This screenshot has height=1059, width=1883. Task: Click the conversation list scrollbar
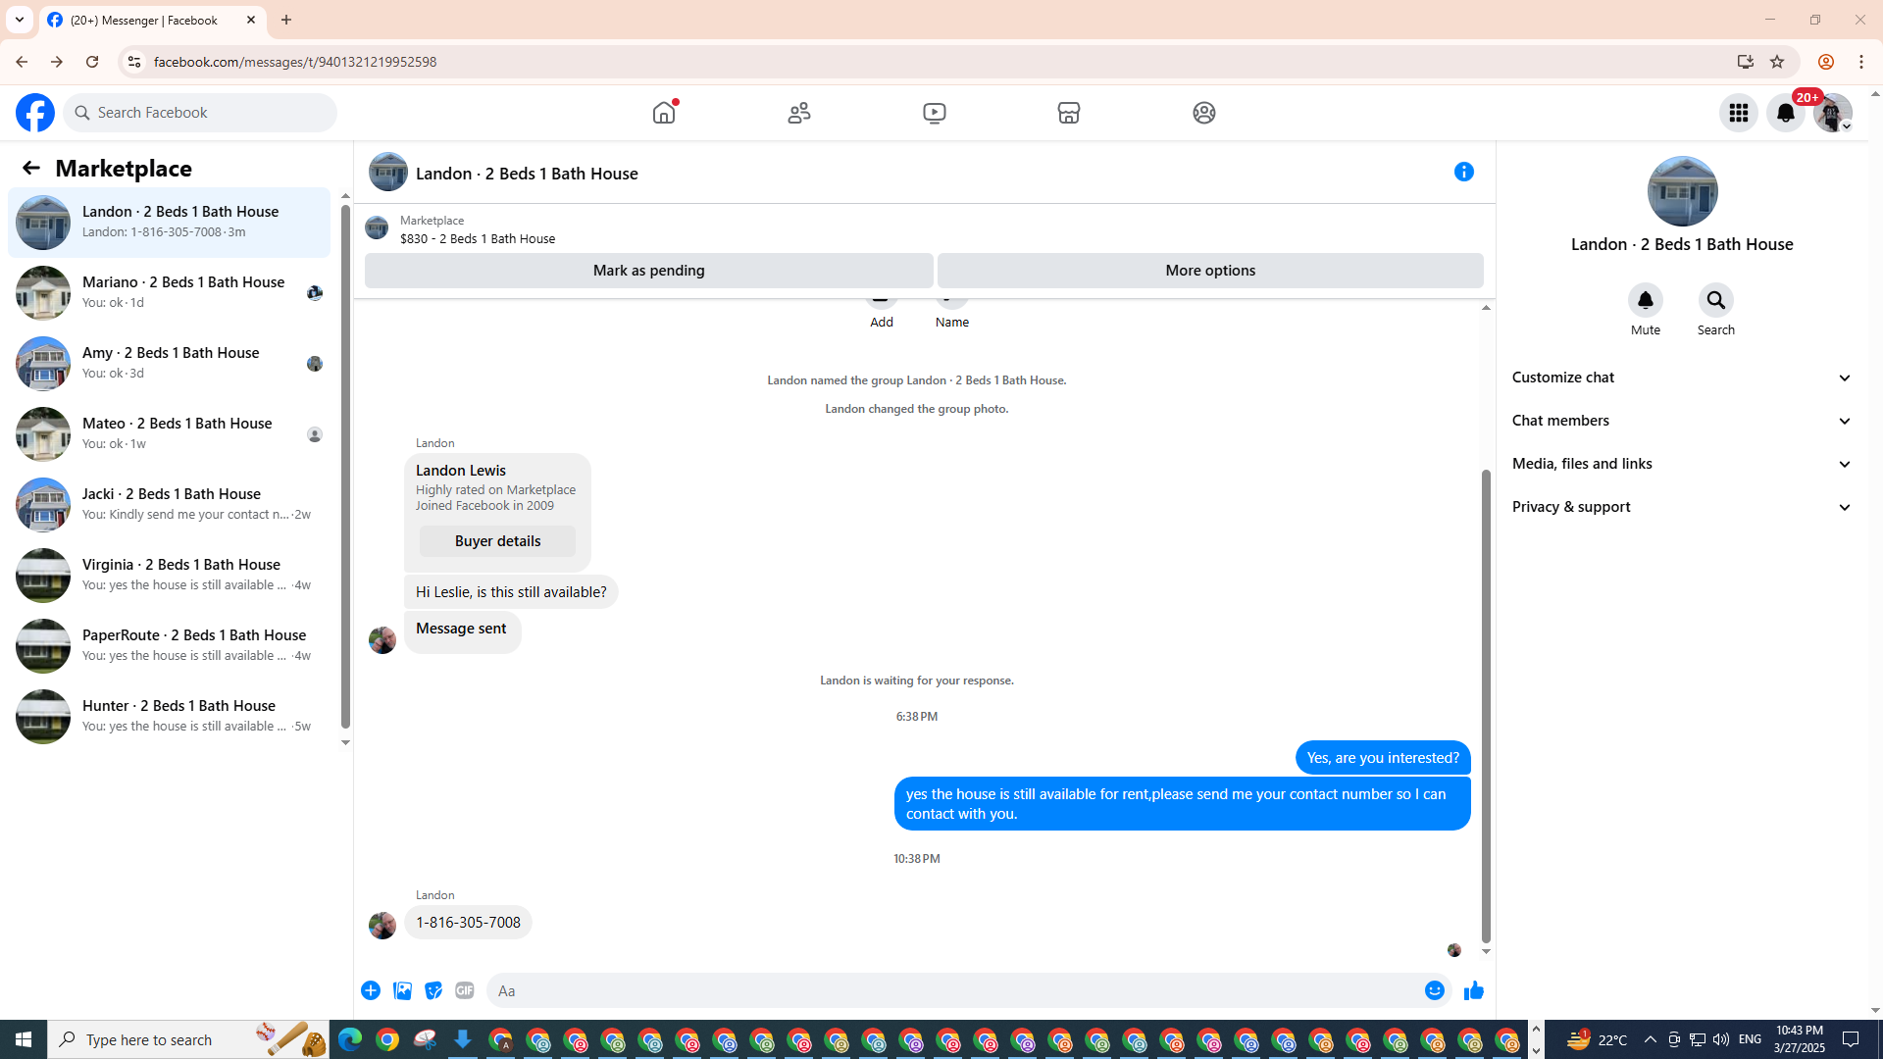click(345, 469)
